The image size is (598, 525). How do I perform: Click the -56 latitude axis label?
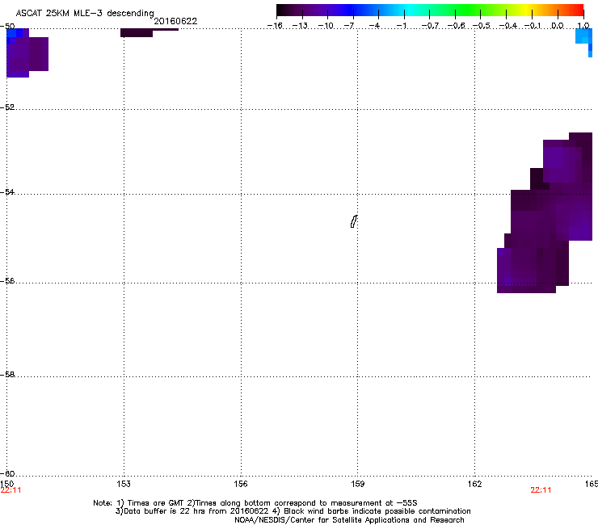[x=7, y=281]
